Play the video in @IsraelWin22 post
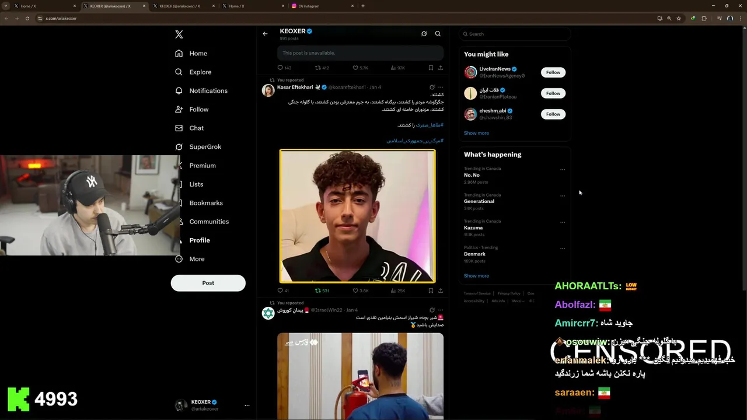The image size is (747, 420). tap(360, 376)
